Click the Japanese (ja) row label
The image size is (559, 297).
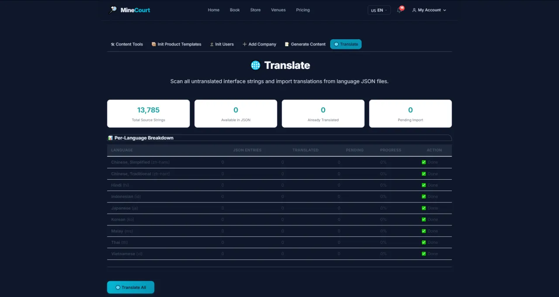(125, 208)
